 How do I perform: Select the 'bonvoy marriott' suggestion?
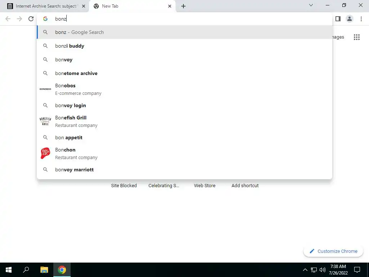coord(184,170)
